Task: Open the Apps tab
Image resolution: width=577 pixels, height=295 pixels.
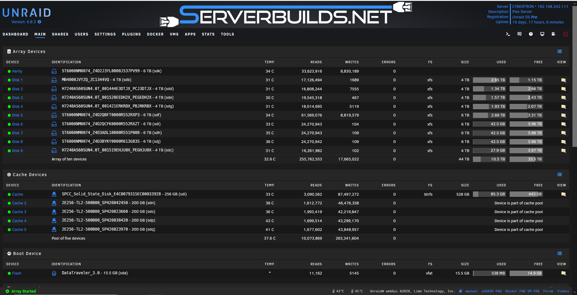Action: point(190,34)
